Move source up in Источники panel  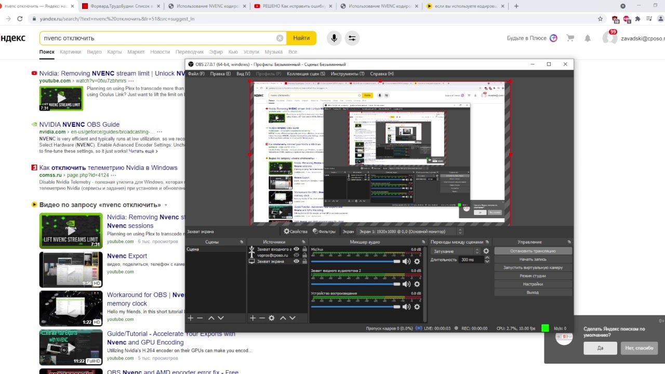coord(283,318)
